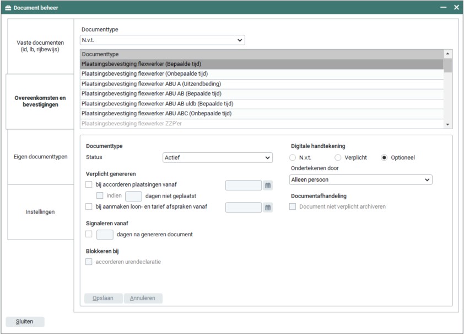
Task: Switch to Vaste documenten tab
Action: tap(40, 46)
